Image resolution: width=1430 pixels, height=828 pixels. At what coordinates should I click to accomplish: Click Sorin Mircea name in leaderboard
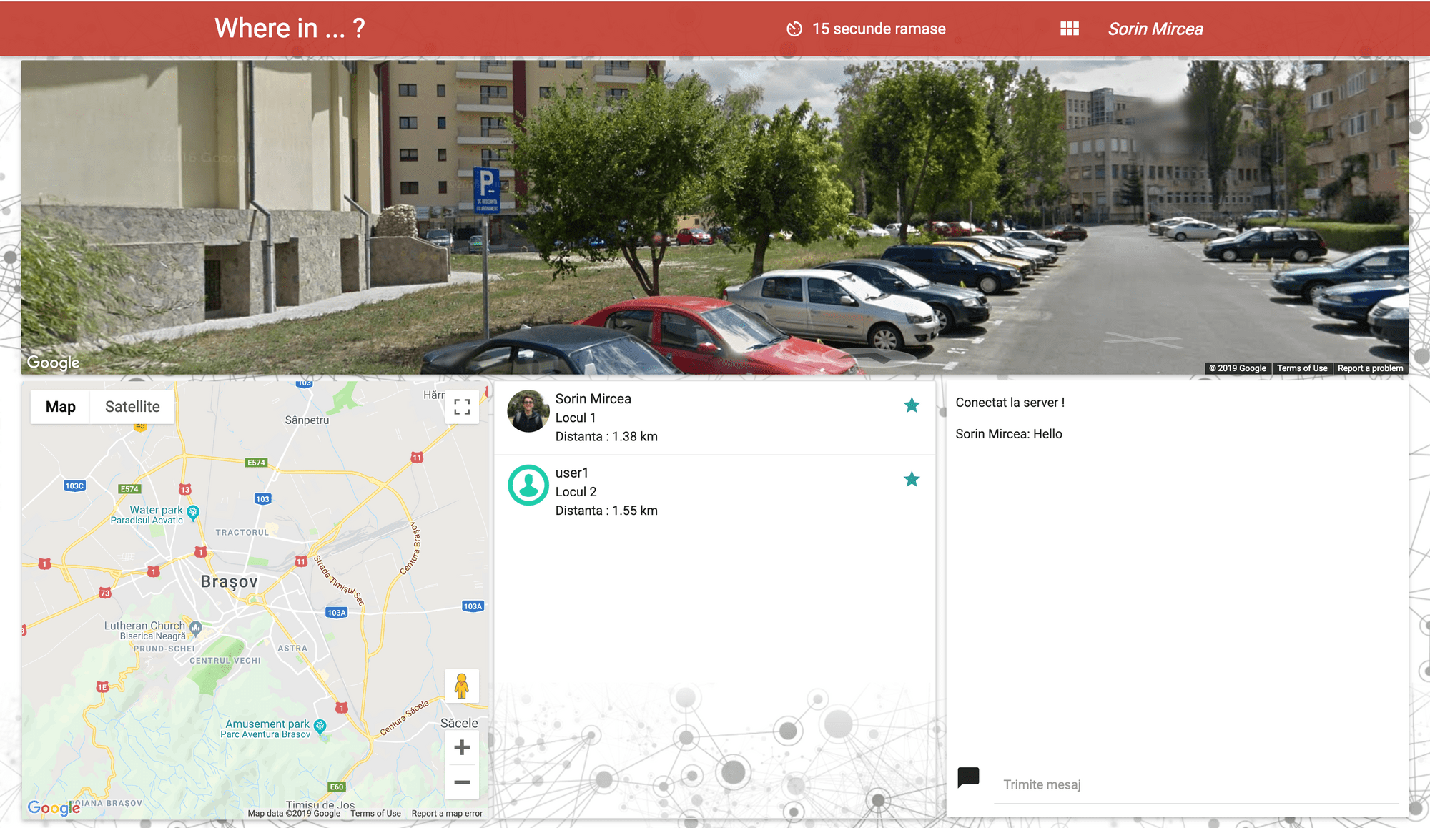coord(593,399)
